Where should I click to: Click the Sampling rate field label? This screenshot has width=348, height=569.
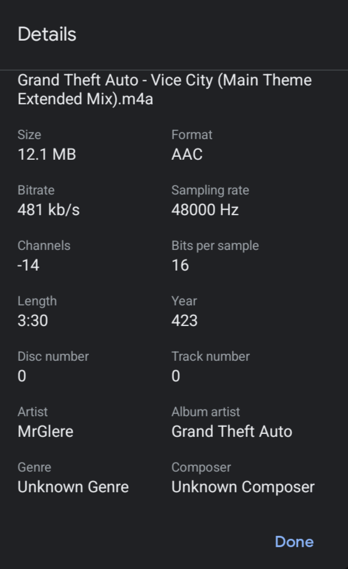[x=210, y=190]
